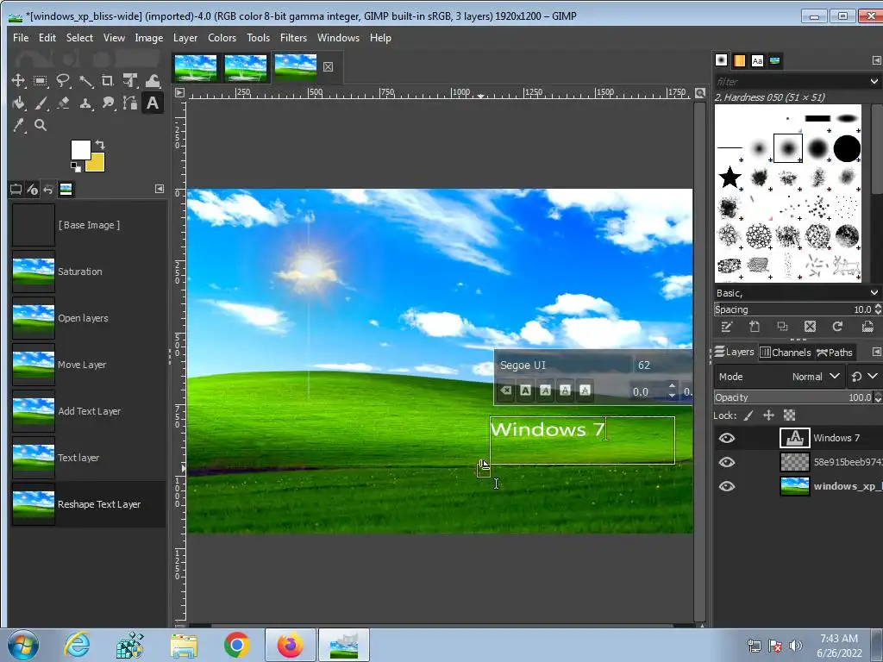The height and width of the screenshot is (662, 883).
Task: Select the Move tool in the toolbox
Action: point(18,81)
